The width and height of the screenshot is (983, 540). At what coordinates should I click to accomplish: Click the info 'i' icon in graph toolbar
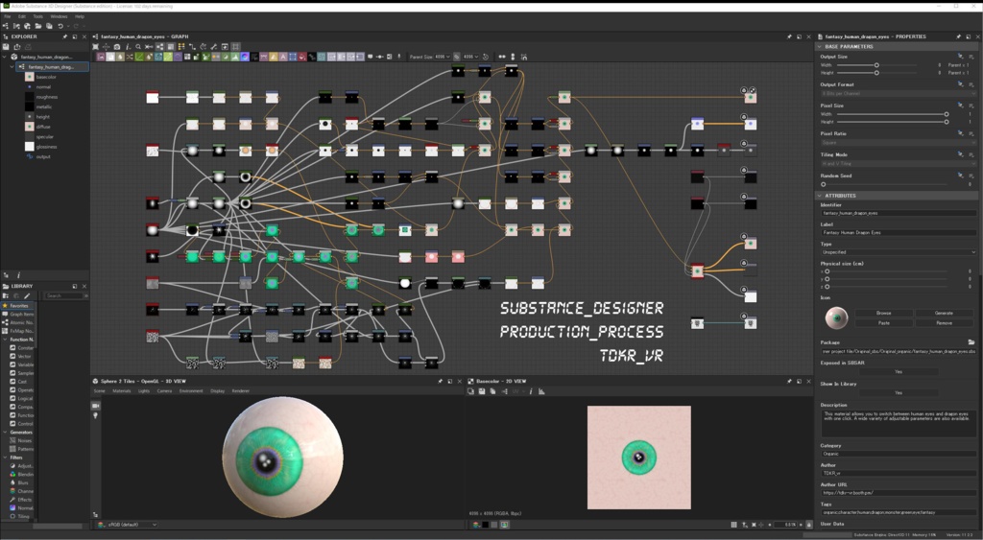(x=128, y=46)
